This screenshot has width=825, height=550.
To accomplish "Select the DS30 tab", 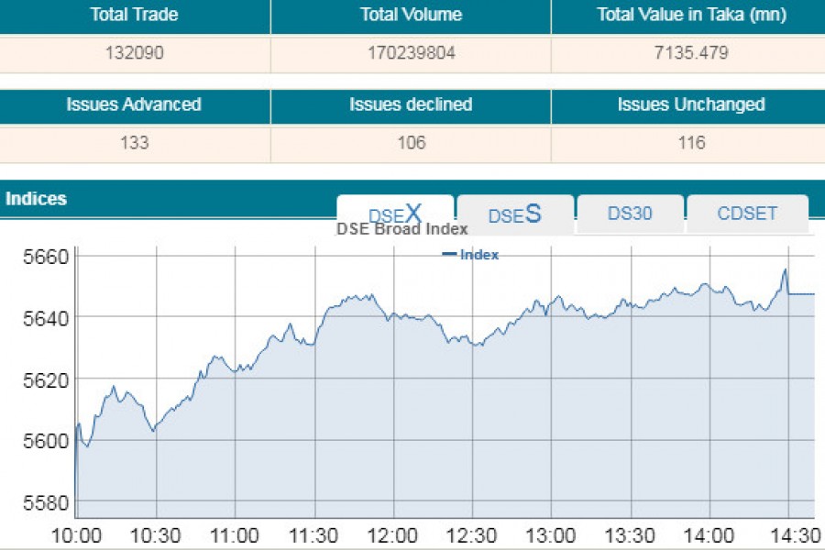I will coord(630,214).
